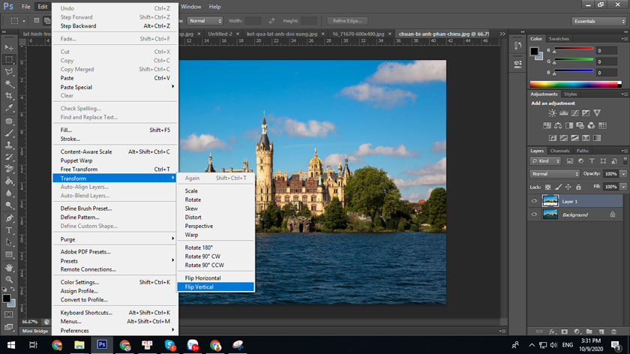The image size is (630, 354).
Task: Select the Crop tool
Action: tap(9, 96)
